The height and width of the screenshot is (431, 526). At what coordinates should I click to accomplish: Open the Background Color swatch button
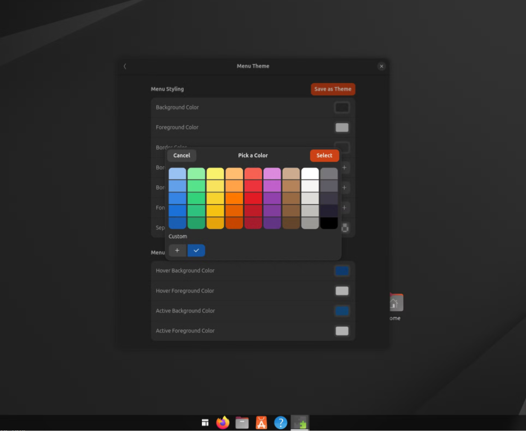click(342, 107)
